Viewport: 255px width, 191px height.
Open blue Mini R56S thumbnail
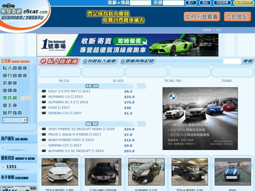point(233,172)
